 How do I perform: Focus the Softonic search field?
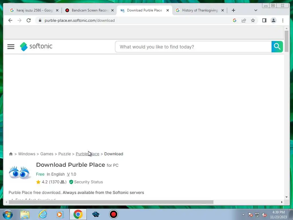pos(193,47)
